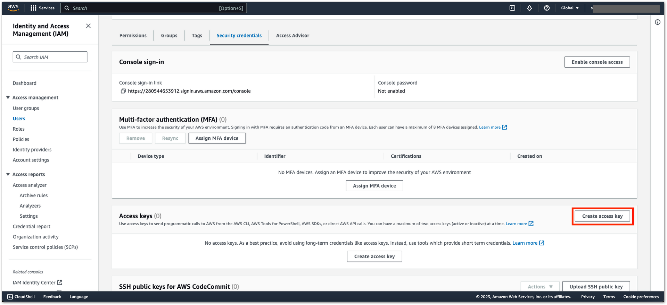Open Cookie preferences
The width and height of the screenshot is (667, 305).
tap(641, 297)
